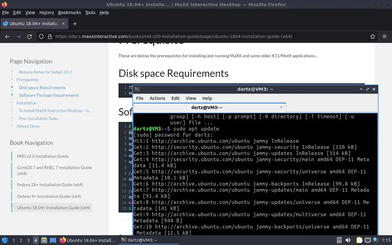Open the file manager icon in taskbar
The image size is (392, 245).
(44, 240)
